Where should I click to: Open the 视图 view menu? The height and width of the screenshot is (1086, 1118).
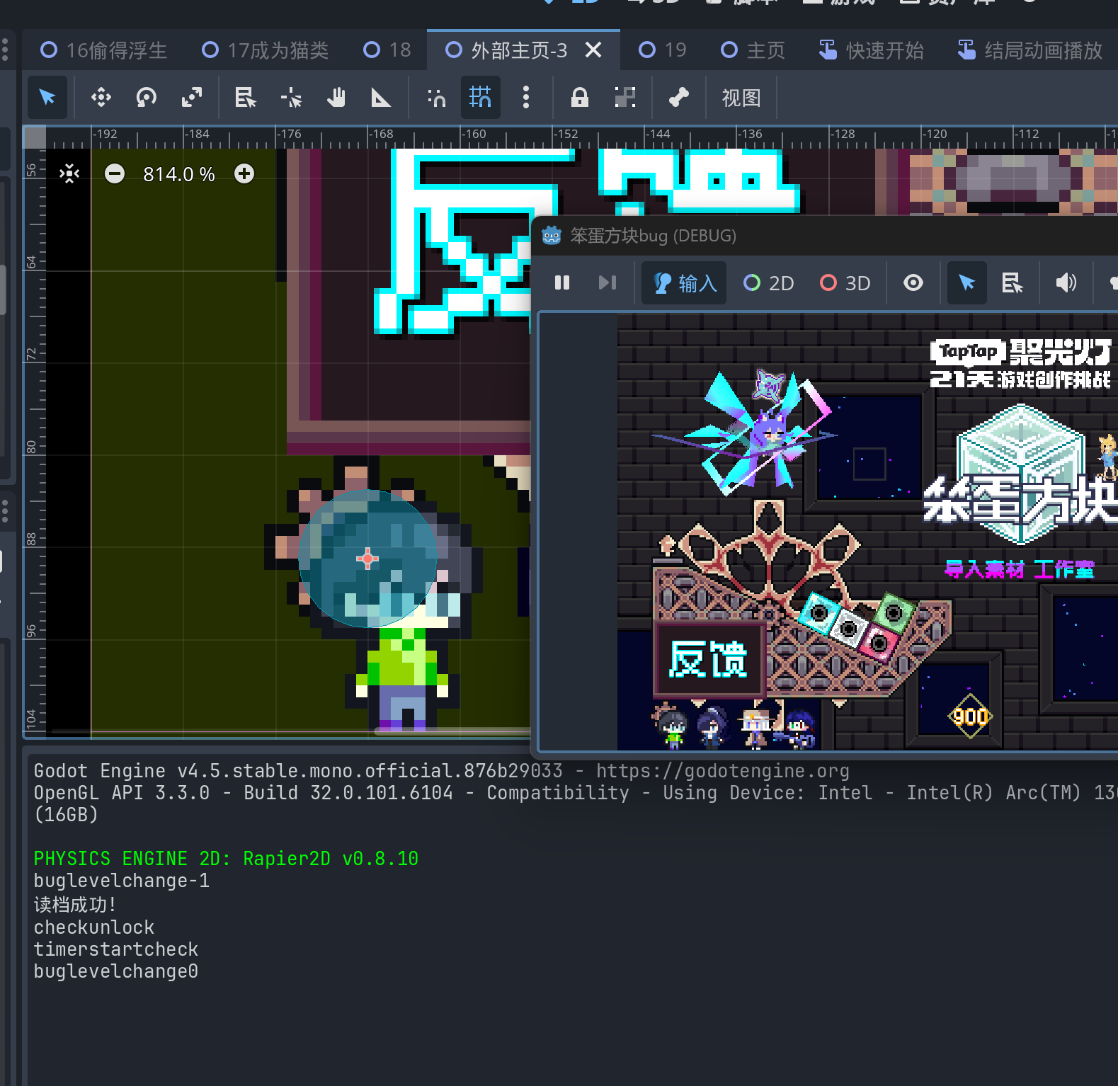(x=741, y=98)
